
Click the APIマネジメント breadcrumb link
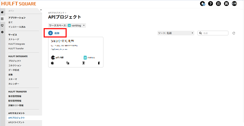pos(57,13)
